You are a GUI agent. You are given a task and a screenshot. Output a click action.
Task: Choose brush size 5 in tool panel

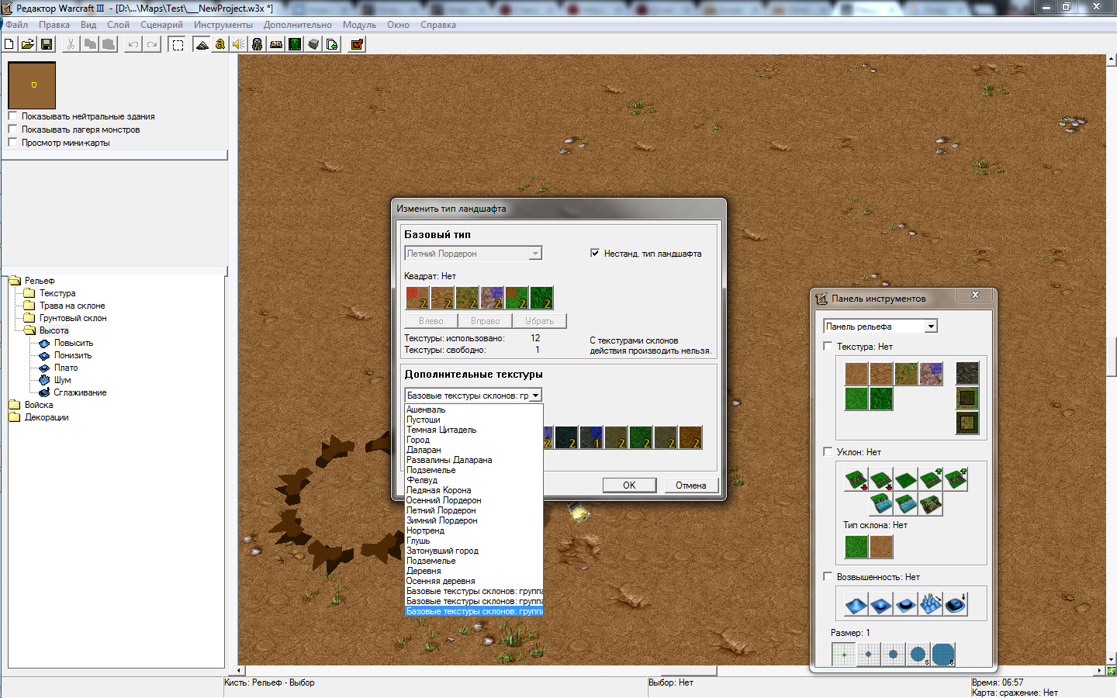tap(918, 655)
